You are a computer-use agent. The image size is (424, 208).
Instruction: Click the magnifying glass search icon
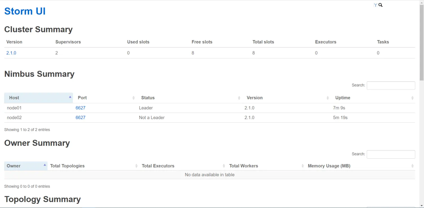[380, 5]
